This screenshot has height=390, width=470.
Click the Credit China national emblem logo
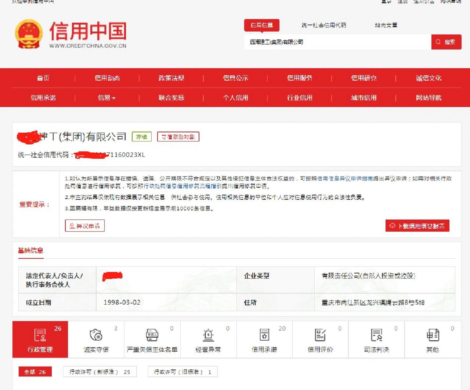(x=29, y=34)
